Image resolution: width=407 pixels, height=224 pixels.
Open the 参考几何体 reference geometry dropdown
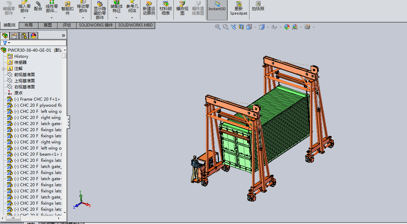(x=132, y=18)
